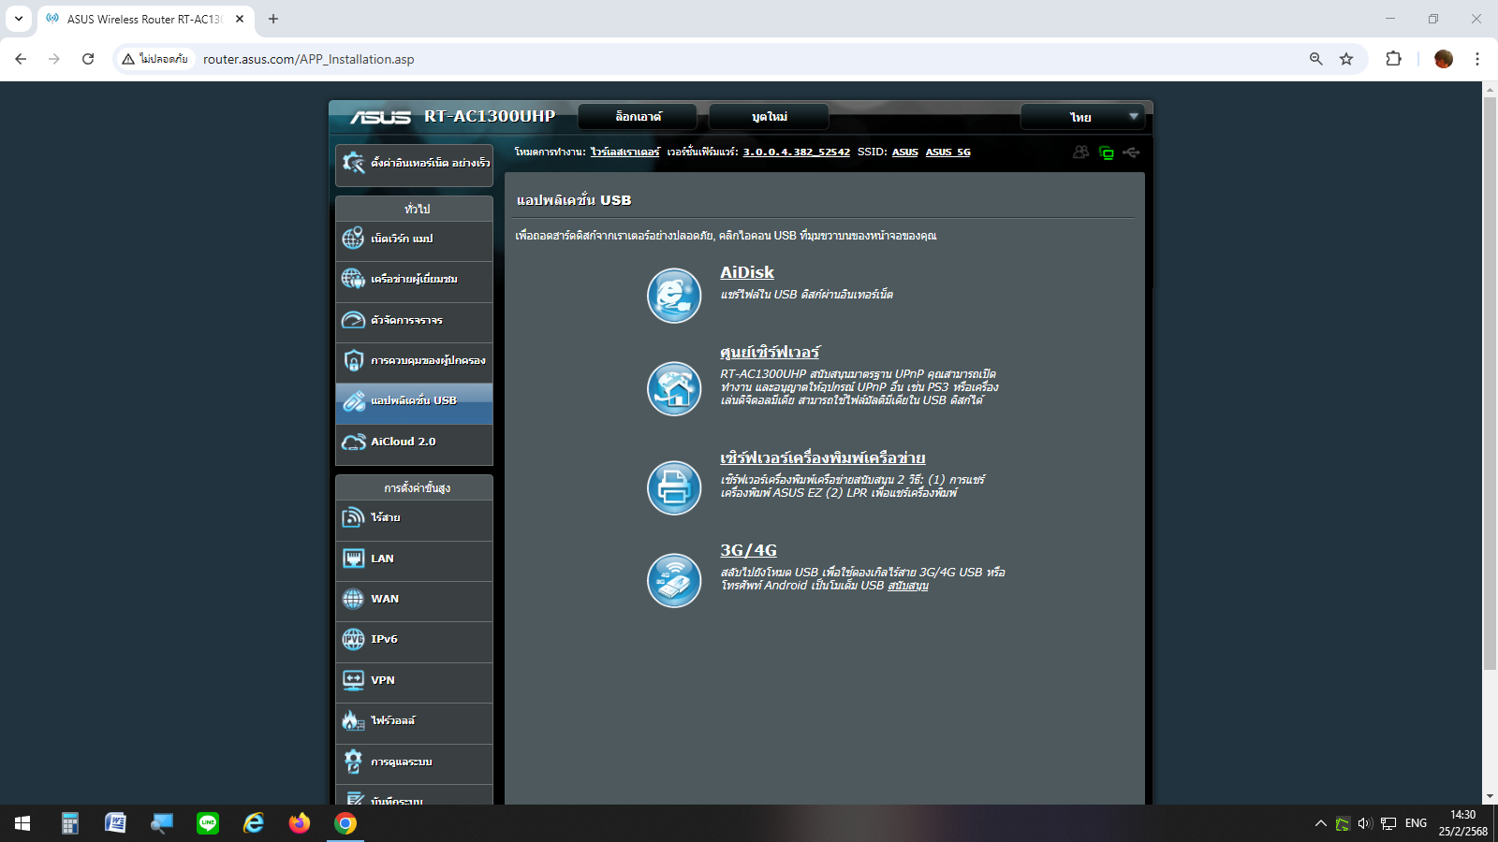Viewport: 1498px width, 842px height.
Task: Click the ล็อกเอาต์ logout button
Action: 638,117
